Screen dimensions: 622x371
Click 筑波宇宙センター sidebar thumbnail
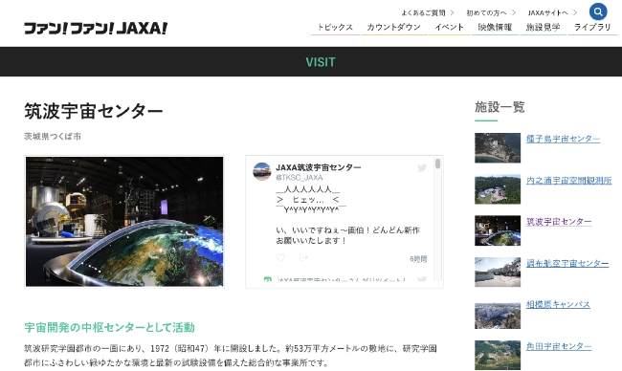click(498, 230)
